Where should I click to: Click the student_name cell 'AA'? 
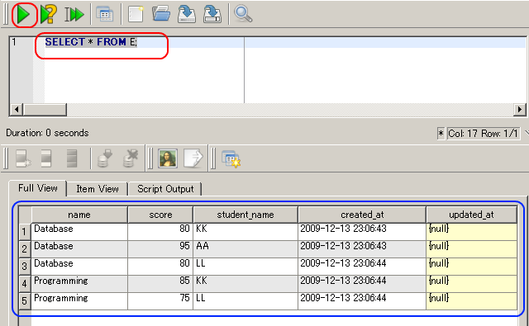[245, 249]
